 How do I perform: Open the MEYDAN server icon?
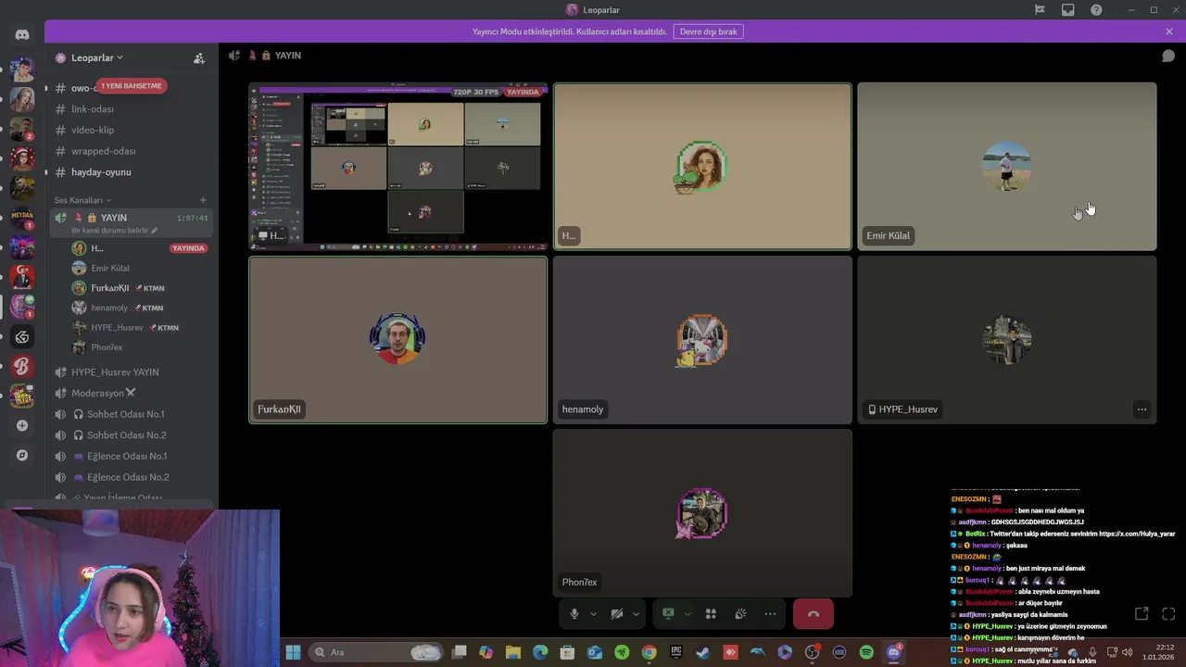pyautogui.click(x=22, y=218)
